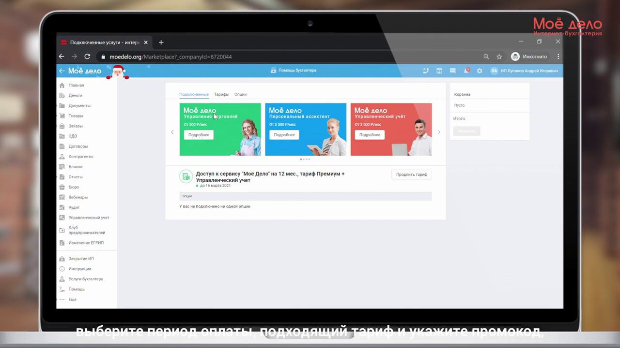This screenshot has height=348, width=620.
Task: Open Контрагенты section
Action: tap(81, 156)
